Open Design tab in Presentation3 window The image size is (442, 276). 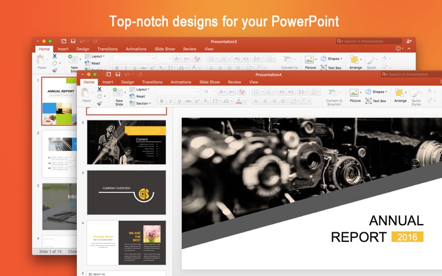pyautogui.click(x=83, y=49)
